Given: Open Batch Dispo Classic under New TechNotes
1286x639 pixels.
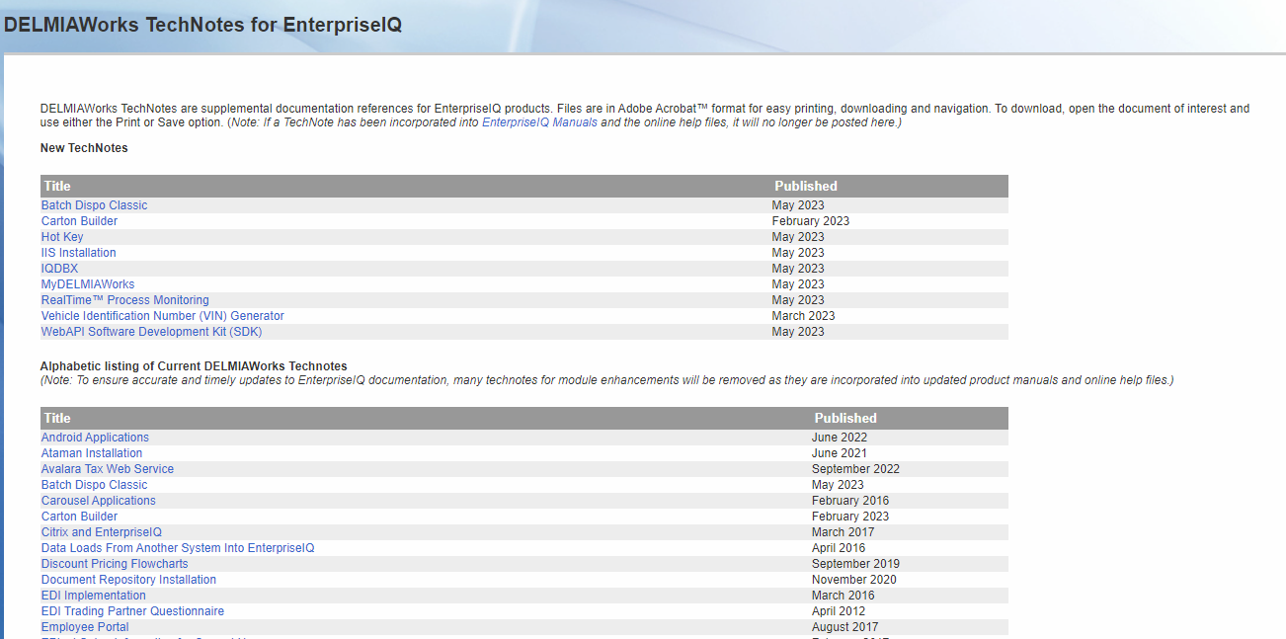Looking at the screenshot, I should pos(94,205).
